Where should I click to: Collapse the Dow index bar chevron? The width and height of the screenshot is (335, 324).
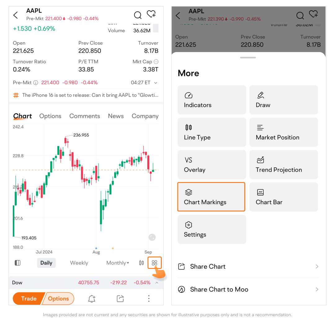[x=157, y=283]
